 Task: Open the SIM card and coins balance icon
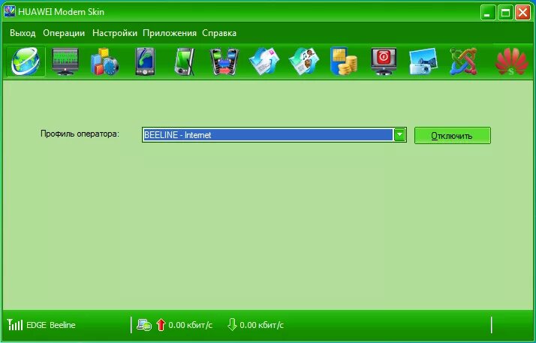click(344, 62)
